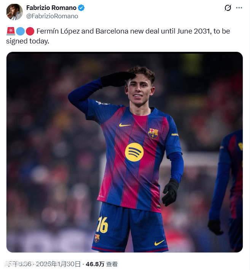The width and height of the screenshot is (250, 270).
Task: Click the Nike swoosh on the jersey chest
Action: tap(124, 125)
